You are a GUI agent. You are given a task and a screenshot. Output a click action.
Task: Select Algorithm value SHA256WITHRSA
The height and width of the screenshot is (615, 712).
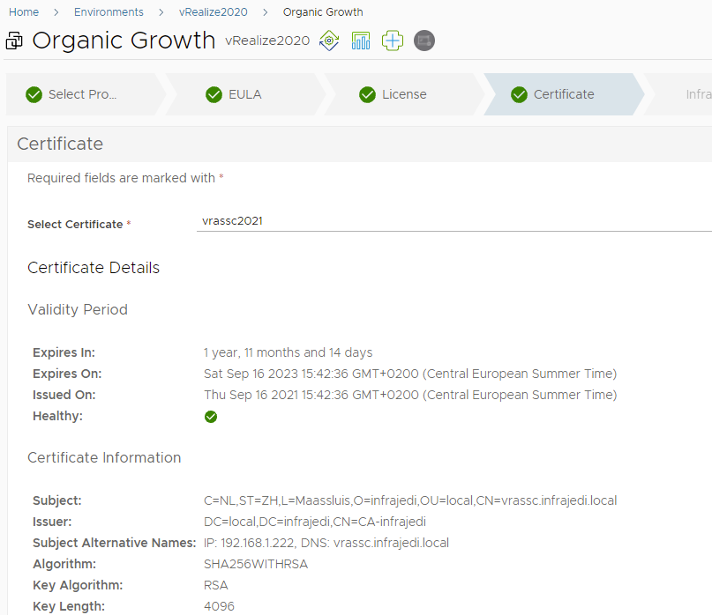[x=256, y=564]
